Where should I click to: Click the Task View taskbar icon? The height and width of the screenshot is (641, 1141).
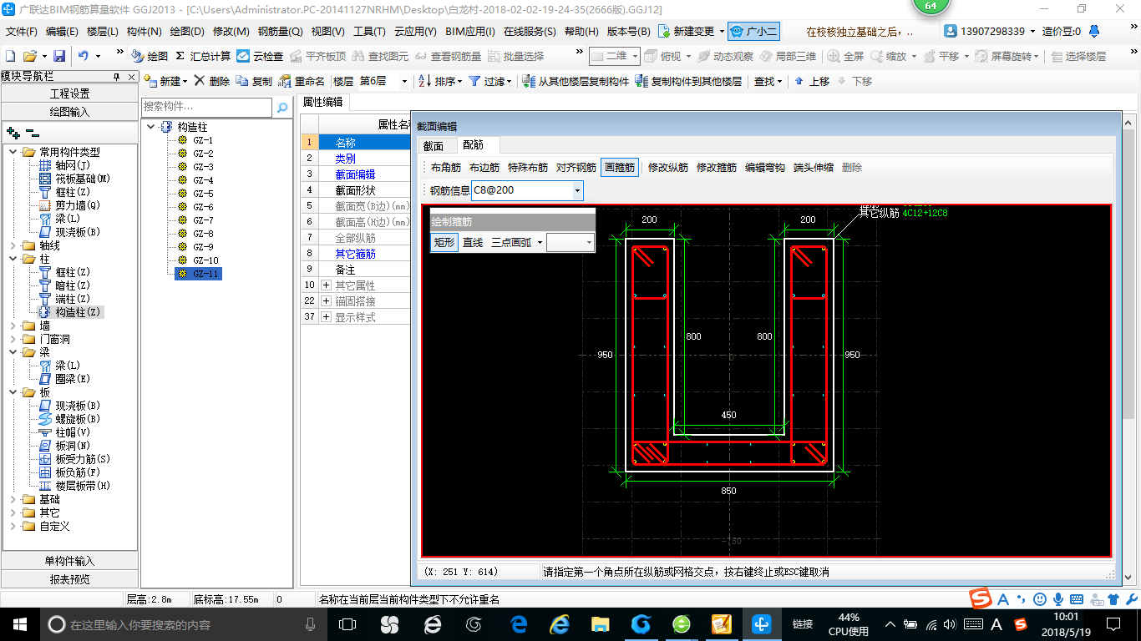(x=347, y=623)
